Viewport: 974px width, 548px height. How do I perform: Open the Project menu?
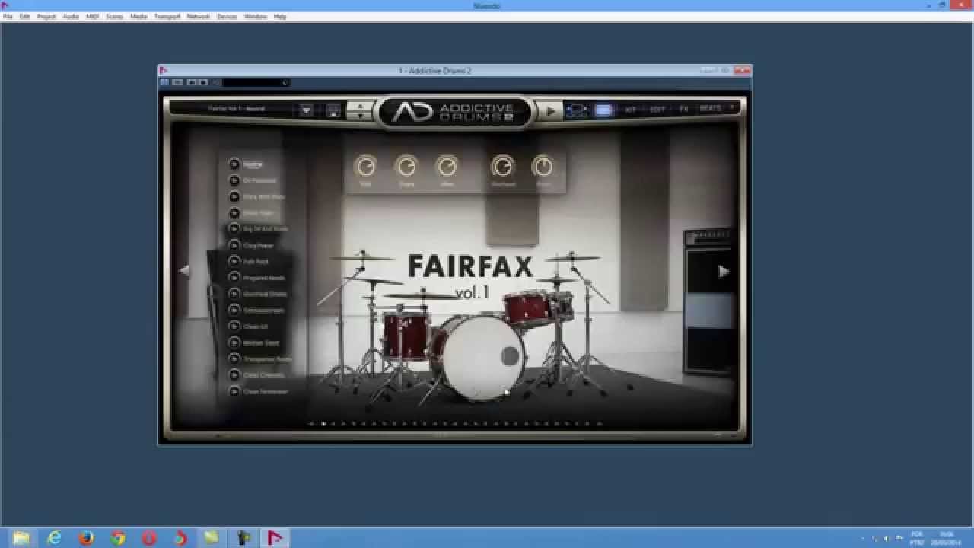[x=46, y=16]
